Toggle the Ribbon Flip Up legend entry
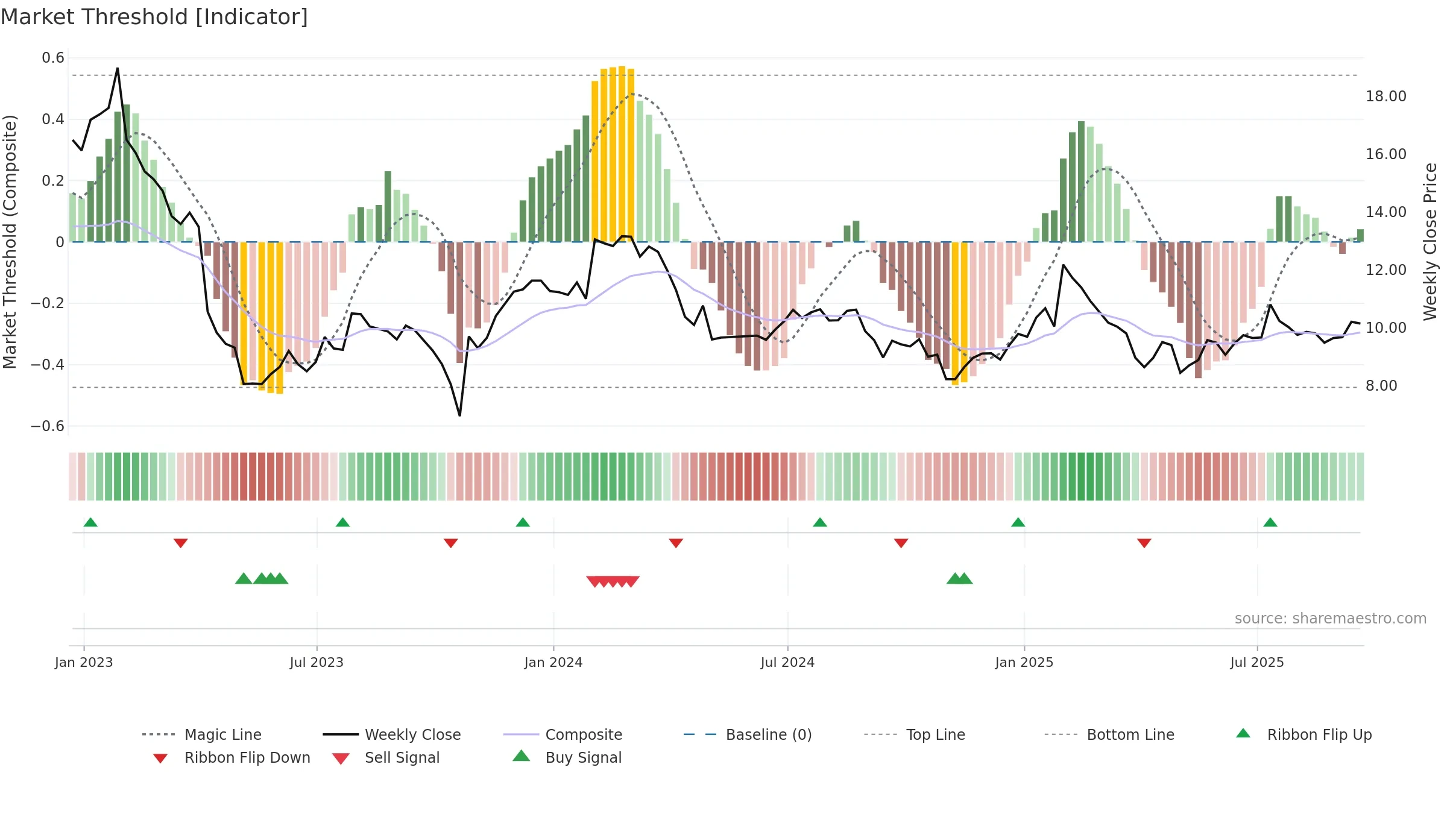This screenshot has height=814, width=1447. tap(1304, 734)
